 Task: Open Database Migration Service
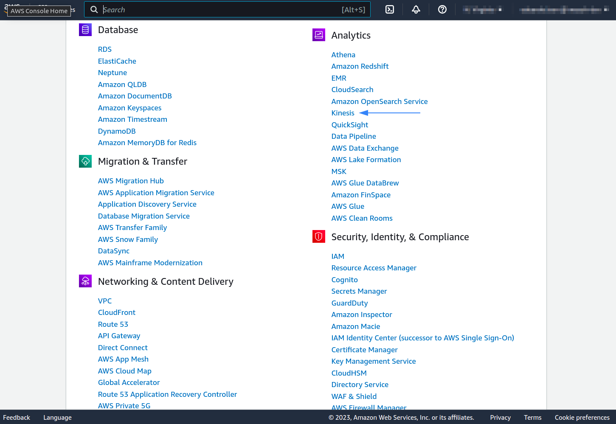[x=144, y=216]
